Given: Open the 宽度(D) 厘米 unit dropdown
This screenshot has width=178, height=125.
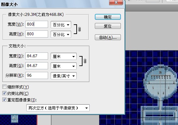Looking at the screenshot, I should pyautogui.click(x=64, y=56).
